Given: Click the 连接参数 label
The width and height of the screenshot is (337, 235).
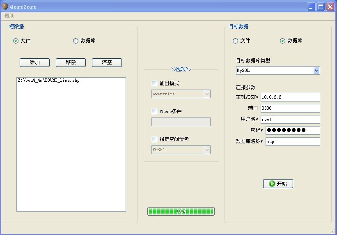Looking at the screenshot, I should pyautogui.click(x=245, y=88).
